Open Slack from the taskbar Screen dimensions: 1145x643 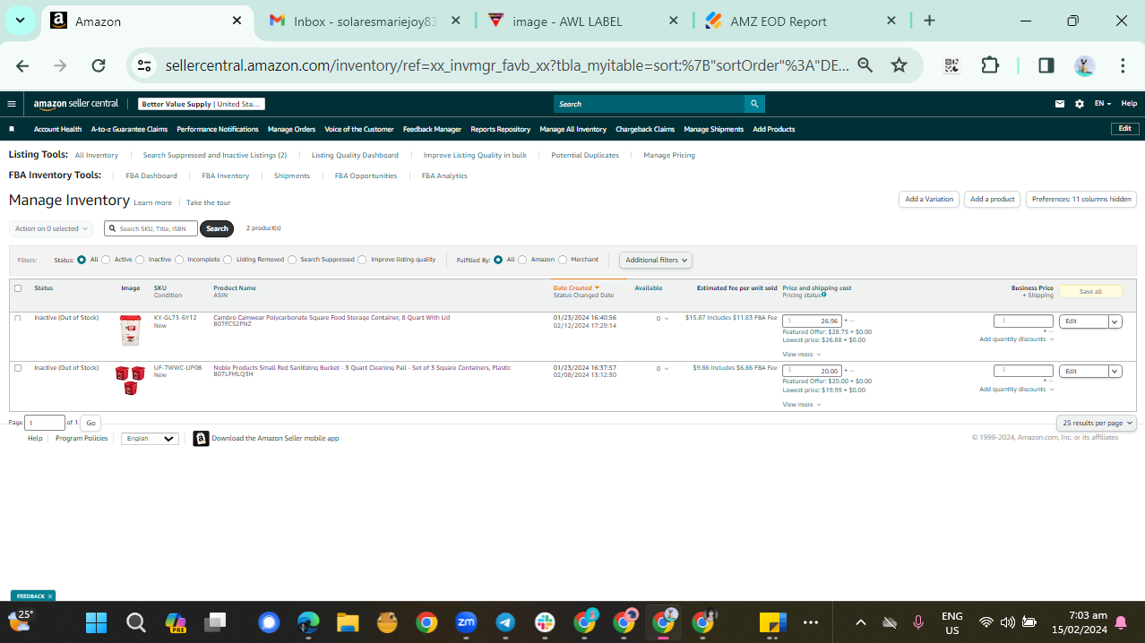tap(545, 622)
